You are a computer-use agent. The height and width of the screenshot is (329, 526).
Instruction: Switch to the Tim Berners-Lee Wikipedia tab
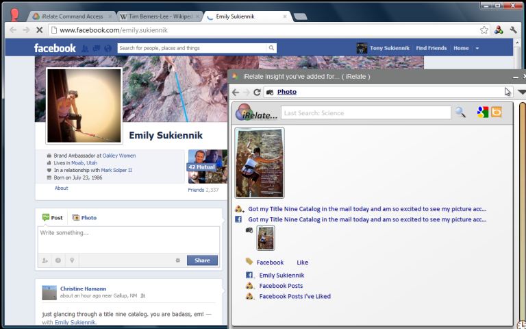click(160, 16)
